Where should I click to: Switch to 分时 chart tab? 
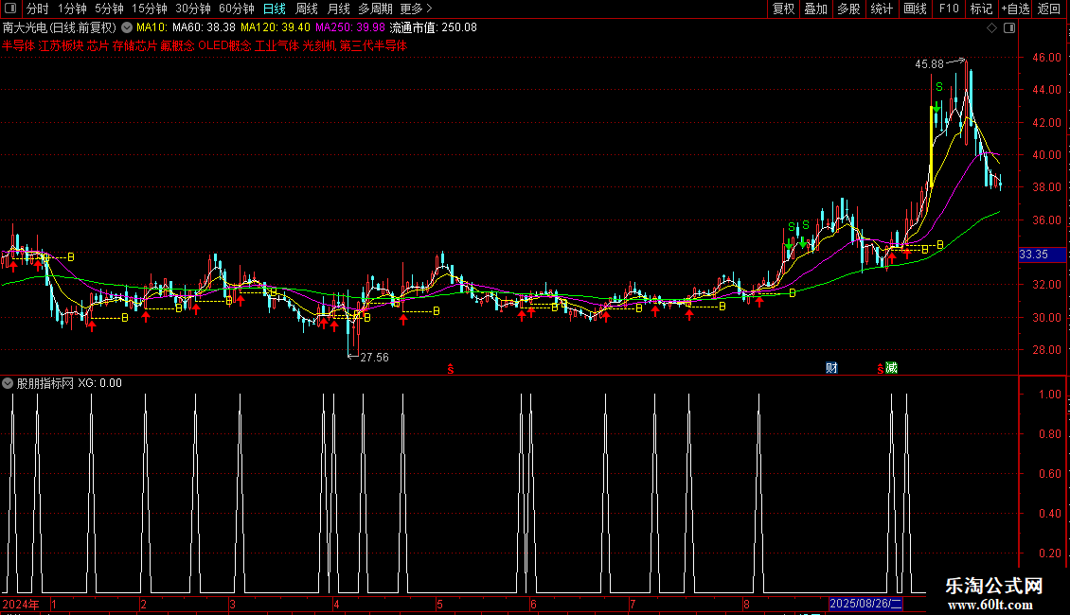click(x=38, y=9)
